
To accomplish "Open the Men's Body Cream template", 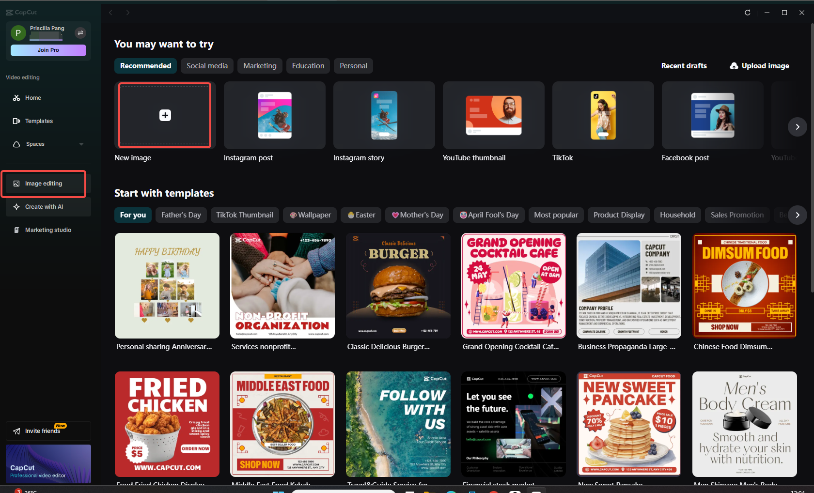I will click(x=745, y=424).
